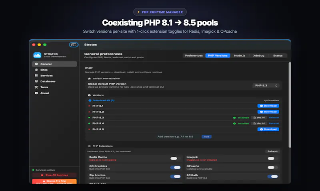Click Stop All Services button
Viewport: 320px width, 191px height.
click(54, 175)
